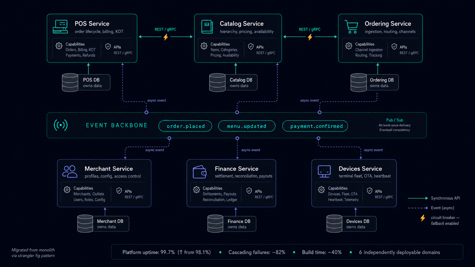Click the POS Service Capabilities gear icon
This screenshot has height=267, width=475.
pos(59,46)
